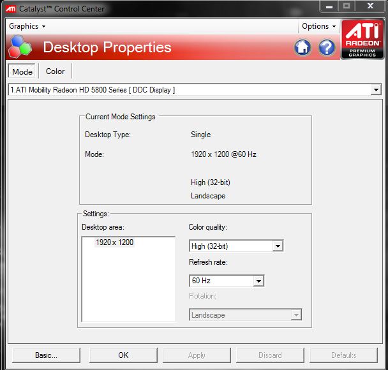
Task: Click the Basic... button
Action: pyautogui.click(x=47, y=355)
